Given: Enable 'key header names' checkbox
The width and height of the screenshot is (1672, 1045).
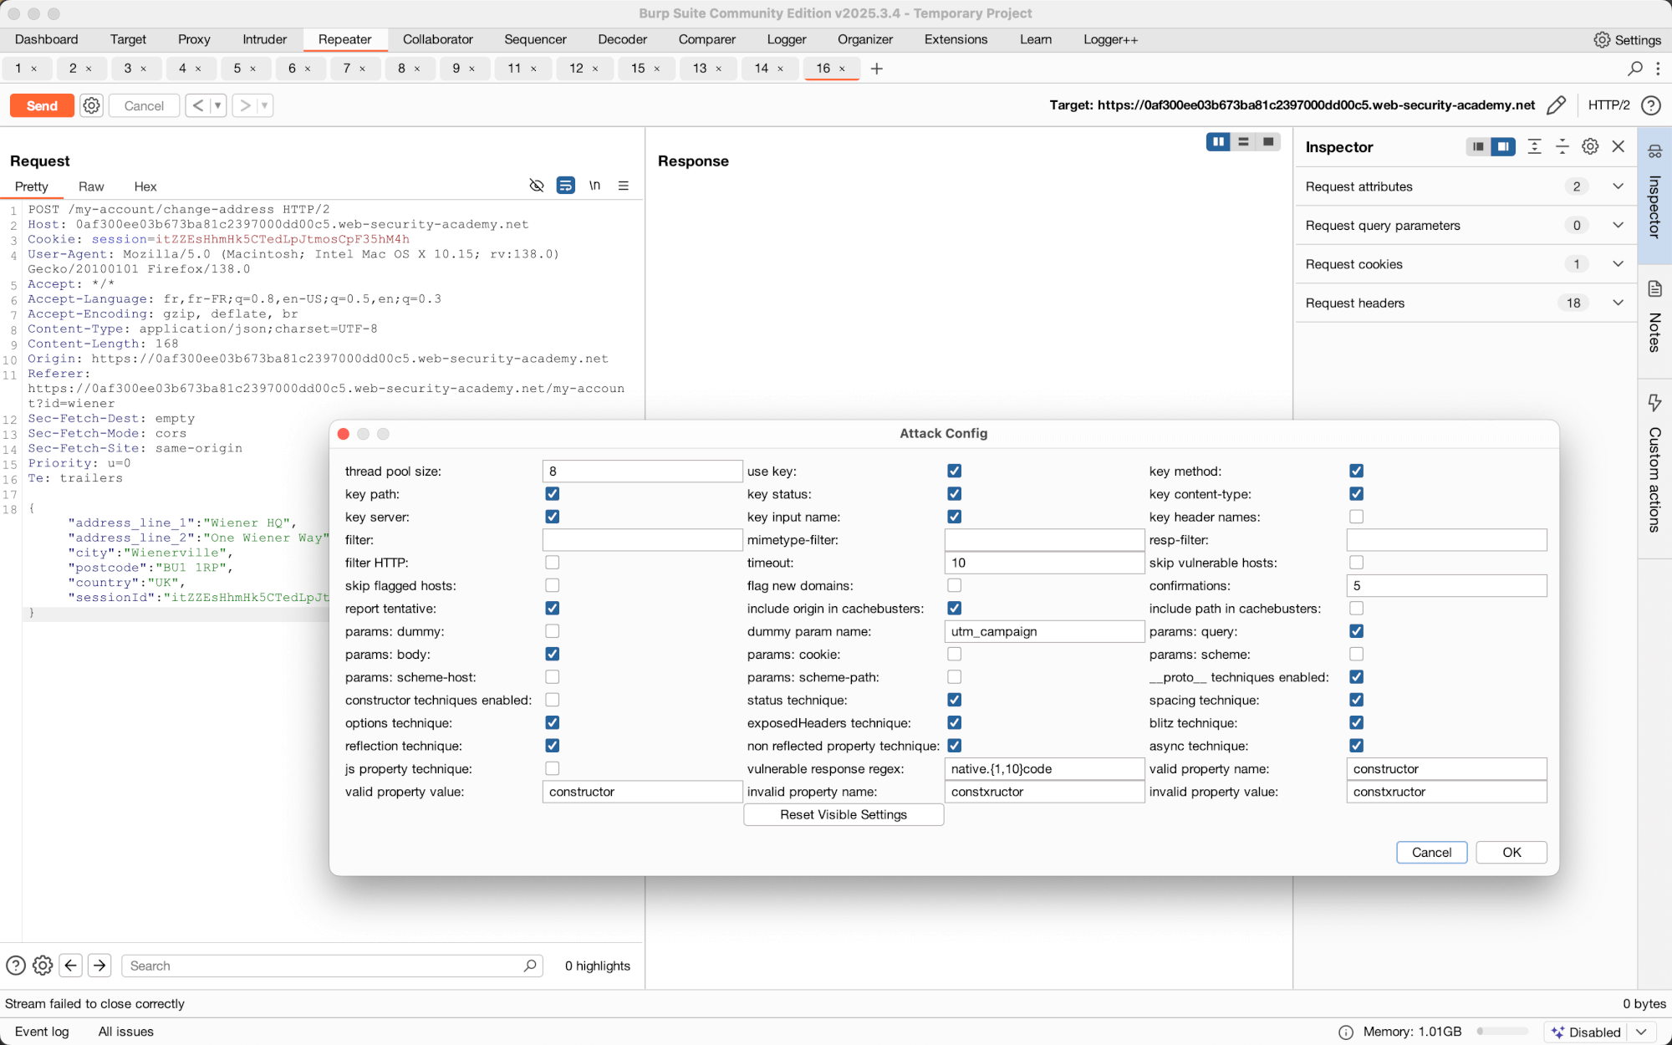Looking at the screenshot, I should click(1356, 517).
